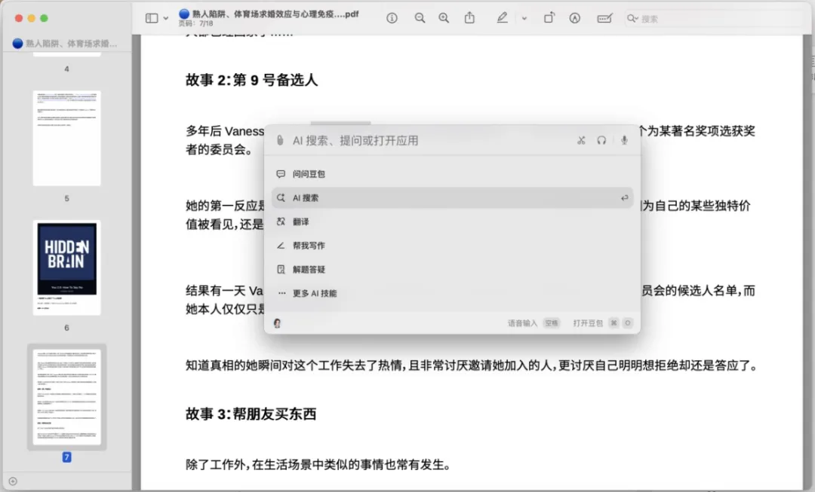
Task: Click the document info icon
Action: [x=392, y=18]
